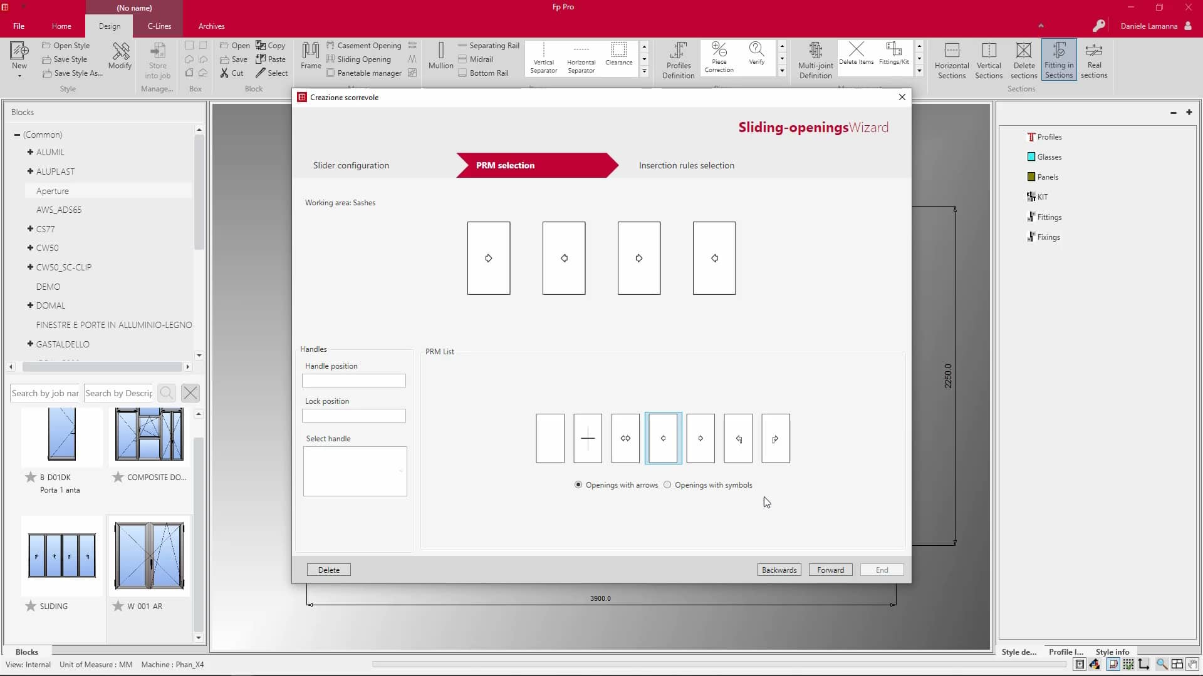Insert a Vertical Separator

coord(543,58)
